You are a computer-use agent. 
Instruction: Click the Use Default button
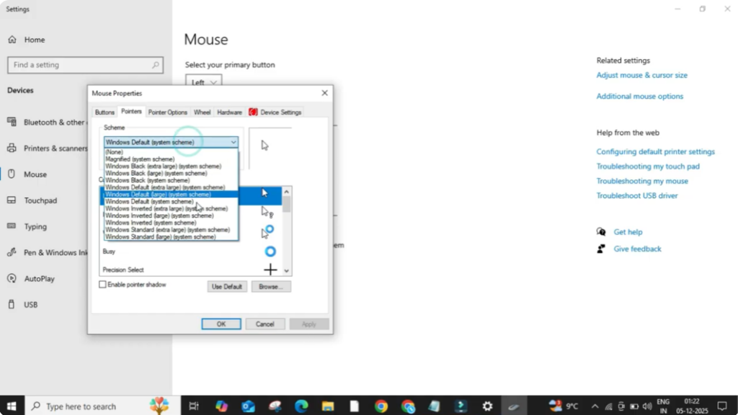point(227,286)
